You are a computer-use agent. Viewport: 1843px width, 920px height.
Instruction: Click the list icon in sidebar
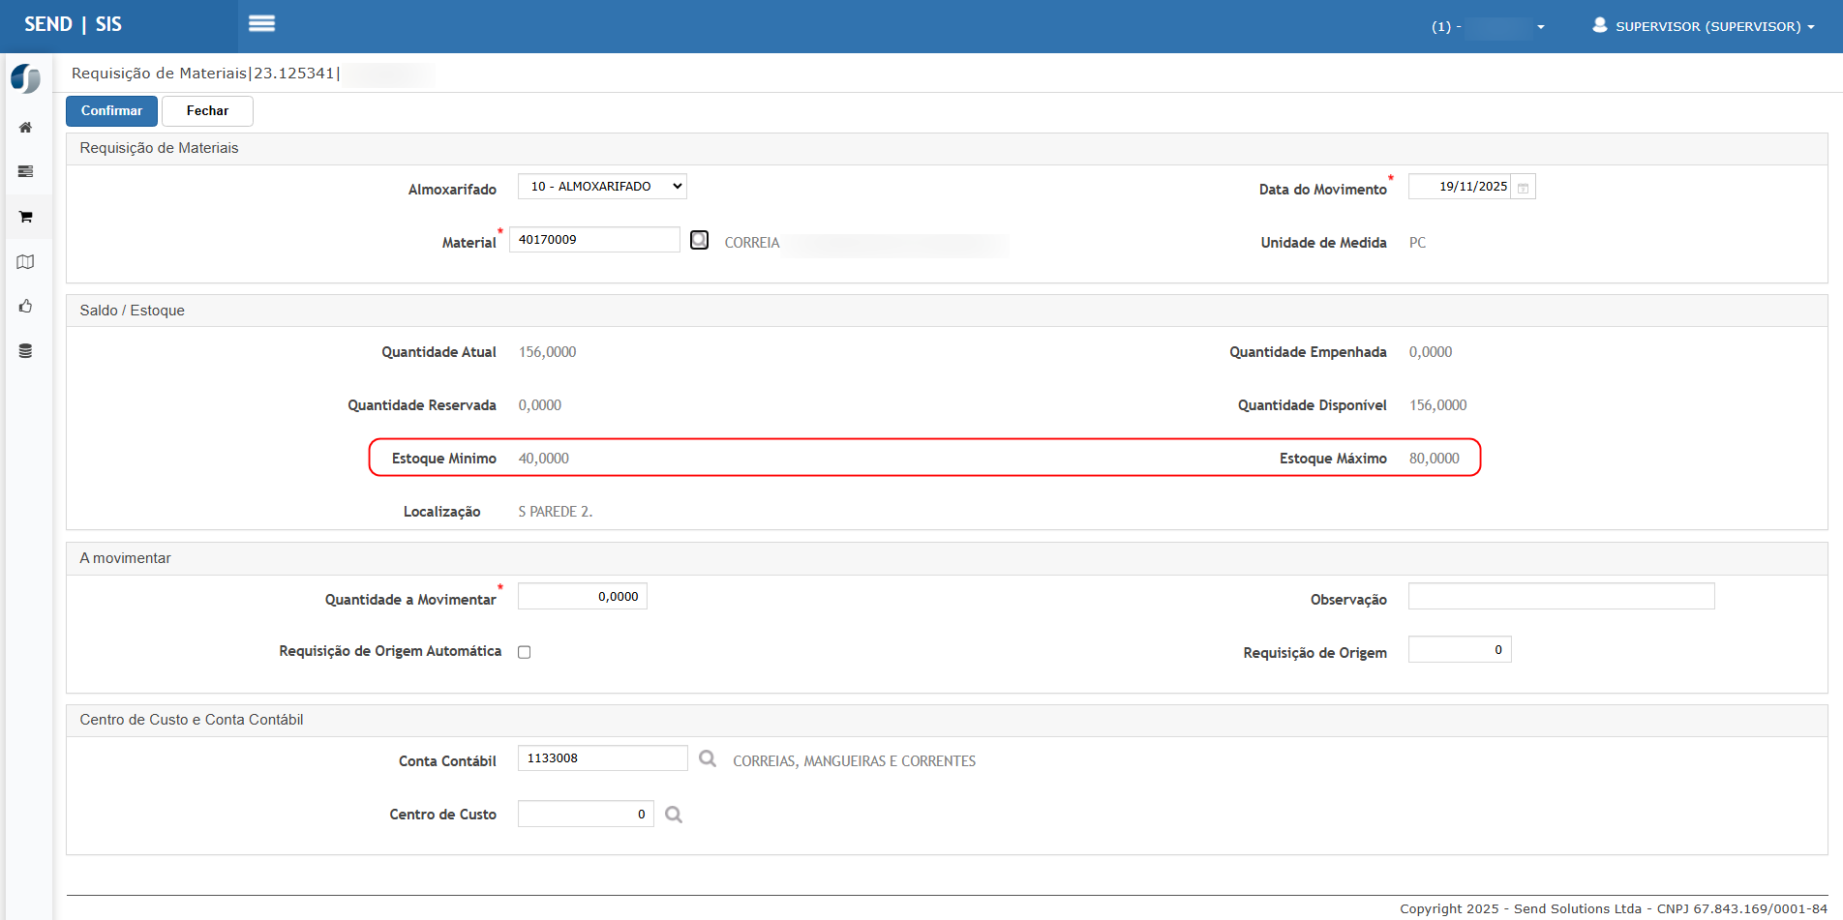click(x=26, y=172)
